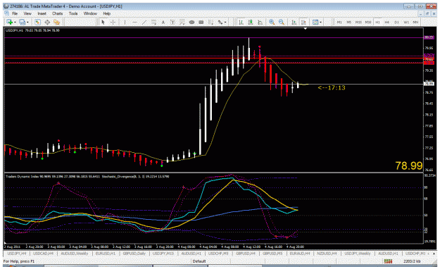Switch to the NZDUSD,H4 chart tab
This screenshot has width=440, height=267.
tap(327, 254)
